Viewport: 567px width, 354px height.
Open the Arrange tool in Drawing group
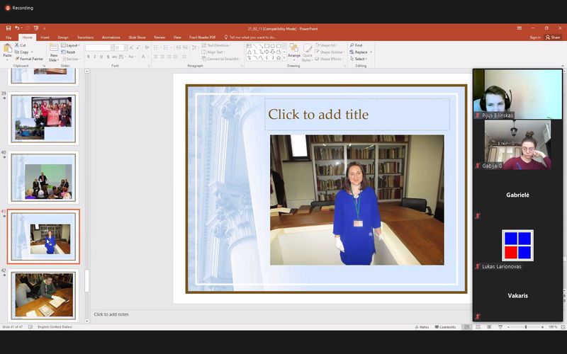(x=293, y=50)
